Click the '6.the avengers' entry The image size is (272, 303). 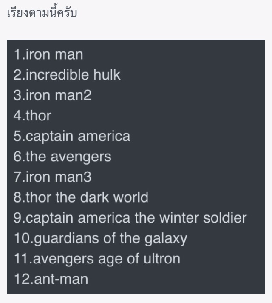[x=62, y=157]
